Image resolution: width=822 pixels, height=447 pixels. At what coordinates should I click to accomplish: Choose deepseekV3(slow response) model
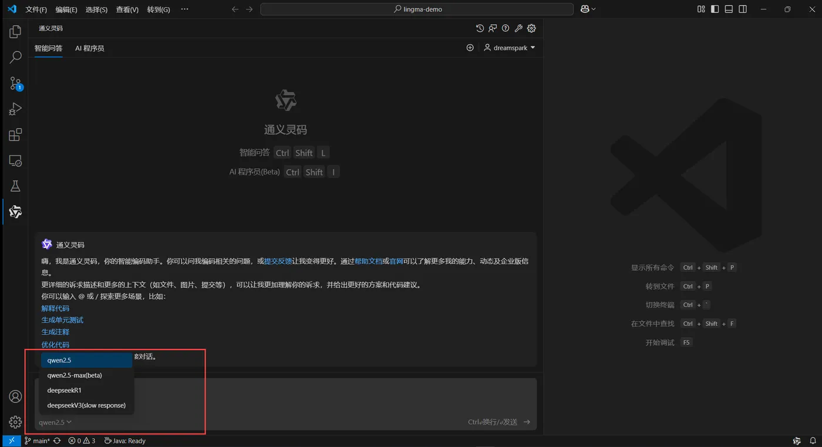[x=87, y=405]
